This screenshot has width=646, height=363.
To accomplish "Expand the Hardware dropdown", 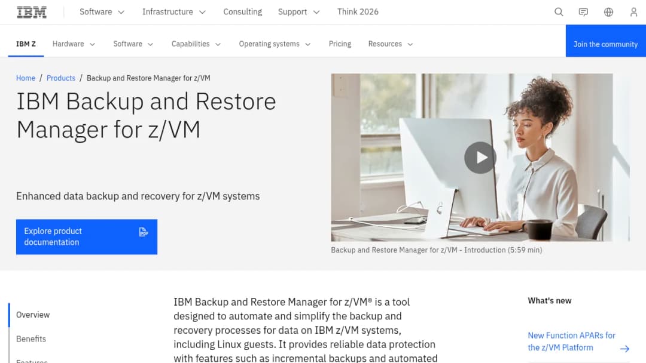I will pos(74,44).
